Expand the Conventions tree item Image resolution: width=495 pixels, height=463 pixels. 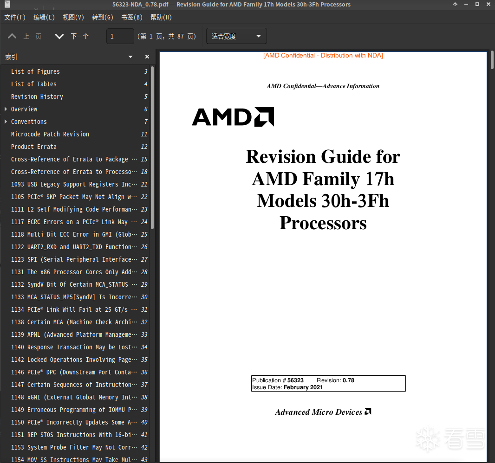[x=6, y=122]
